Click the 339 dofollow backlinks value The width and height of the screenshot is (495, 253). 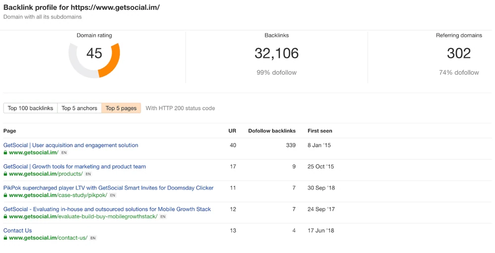pyautogui.click(x=291, y=145)
